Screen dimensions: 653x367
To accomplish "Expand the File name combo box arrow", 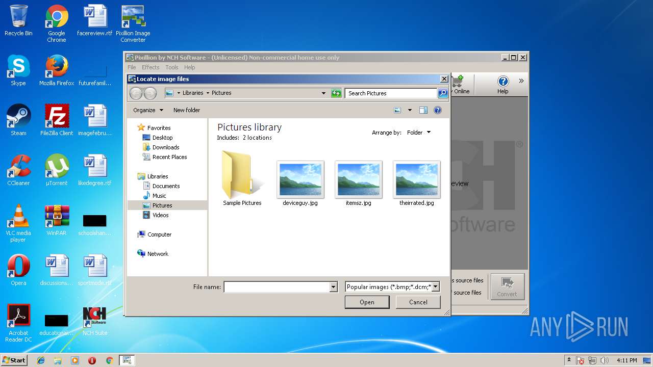I will click(x=334, y=287).
